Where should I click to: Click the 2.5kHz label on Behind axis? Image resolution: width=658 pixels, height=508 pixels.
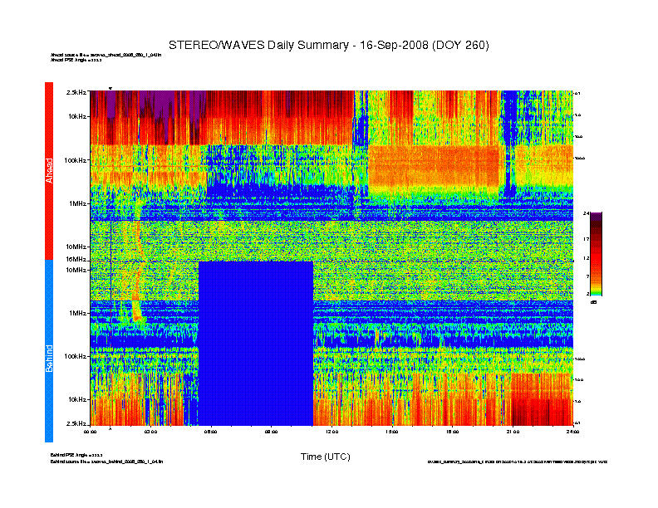[x=76, y=423]
